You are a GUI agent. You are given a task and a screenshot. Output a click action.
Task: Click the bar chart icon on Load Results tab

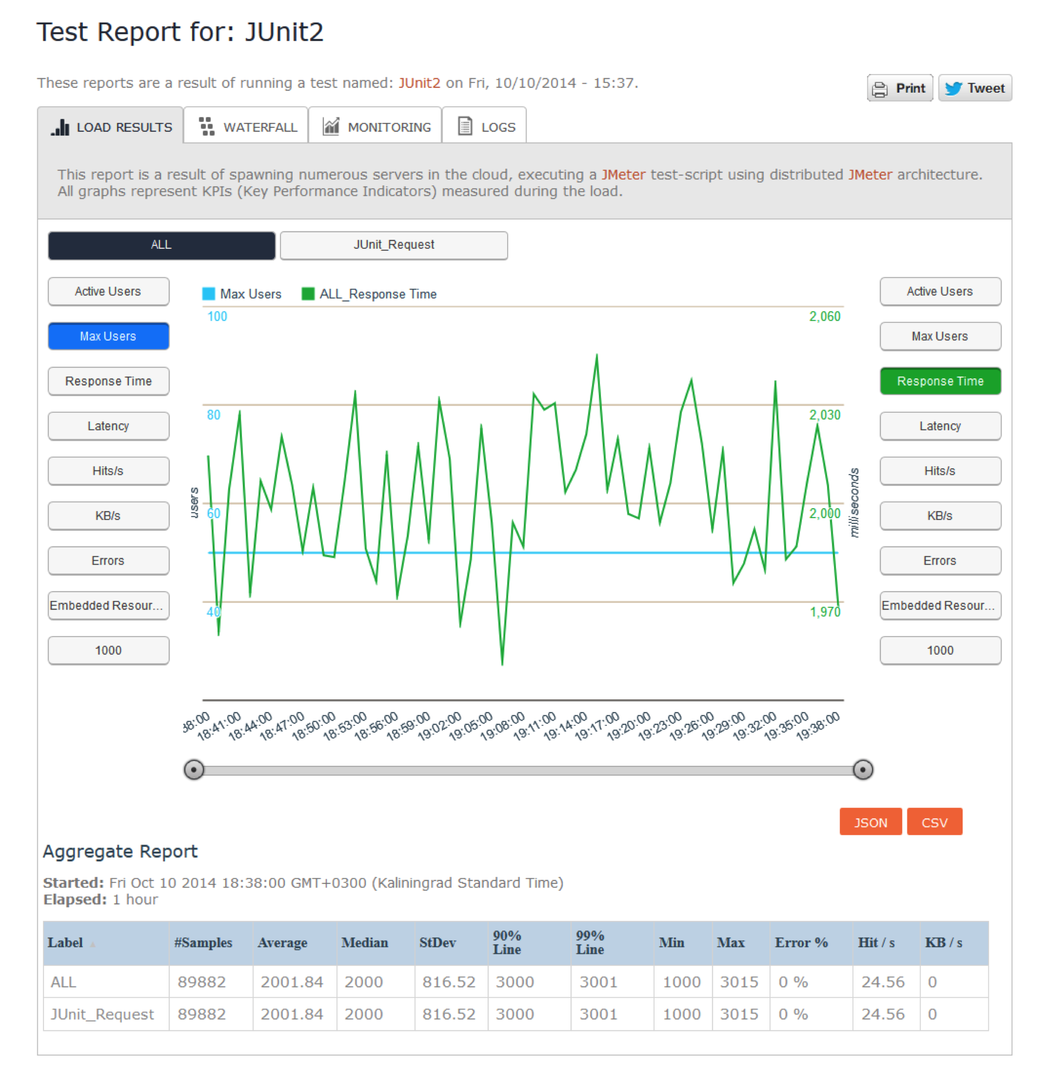[60, 127]
